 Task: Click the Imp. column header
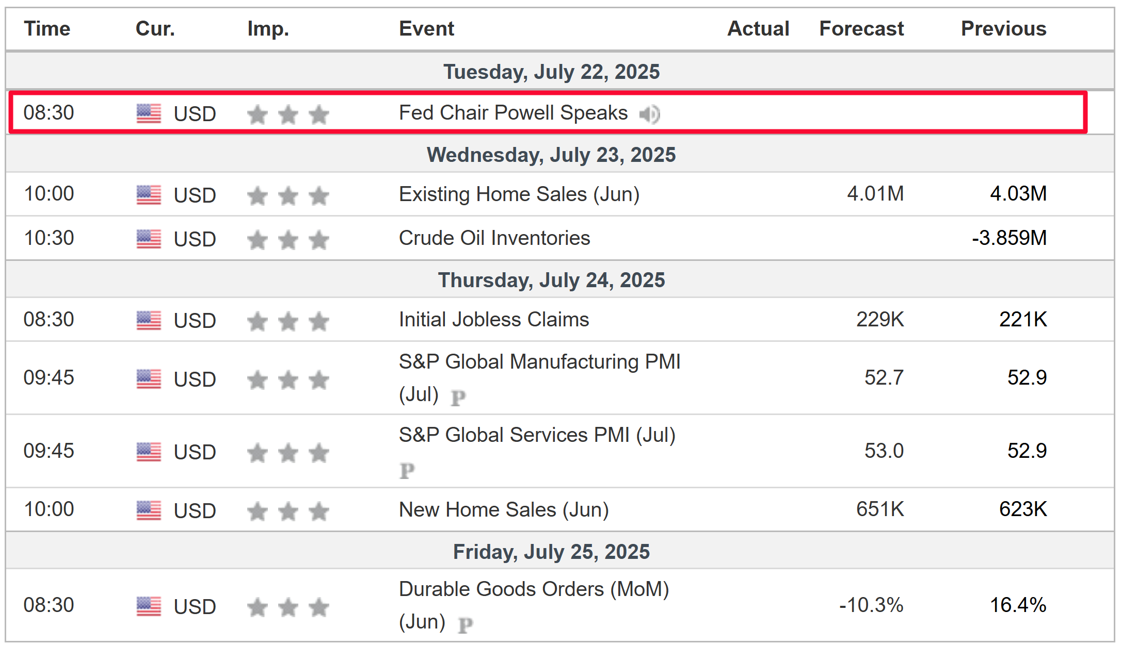click(x=268, y=29)
